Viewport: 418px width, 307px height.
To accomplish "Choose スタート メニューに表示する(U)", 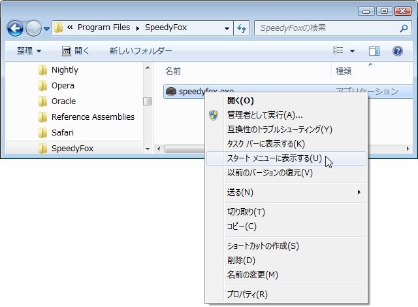I will click(x=286, y=158).
